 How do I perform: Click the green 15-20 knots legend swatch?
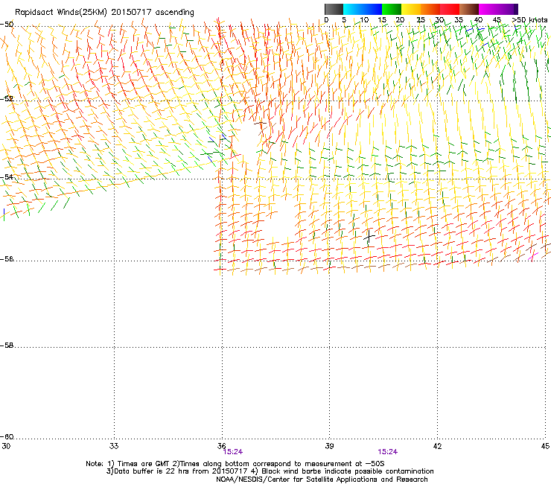(x=392, y=9)
